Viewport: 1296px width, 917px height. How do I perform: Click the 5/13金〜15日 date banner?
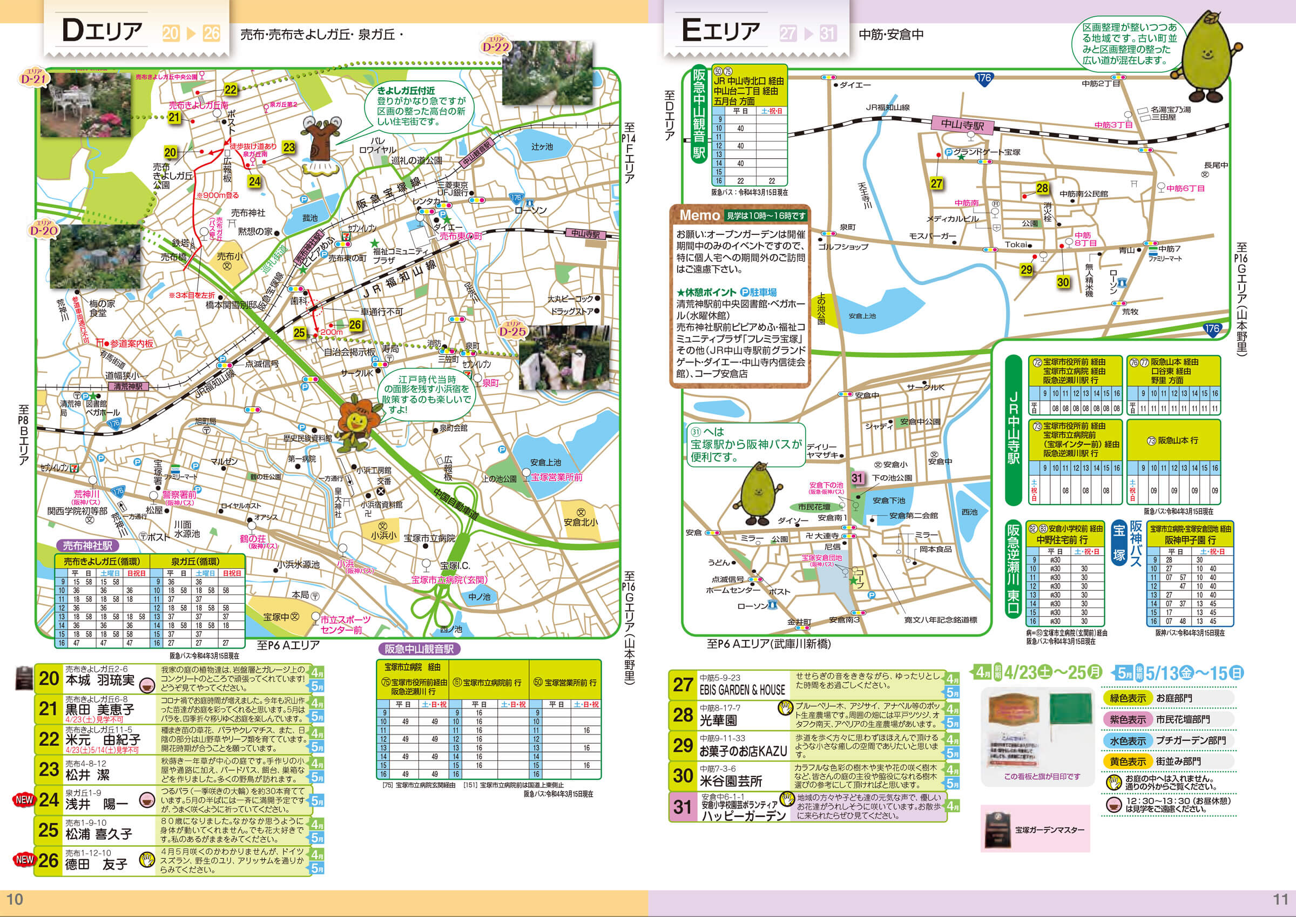coord(1177,672)
